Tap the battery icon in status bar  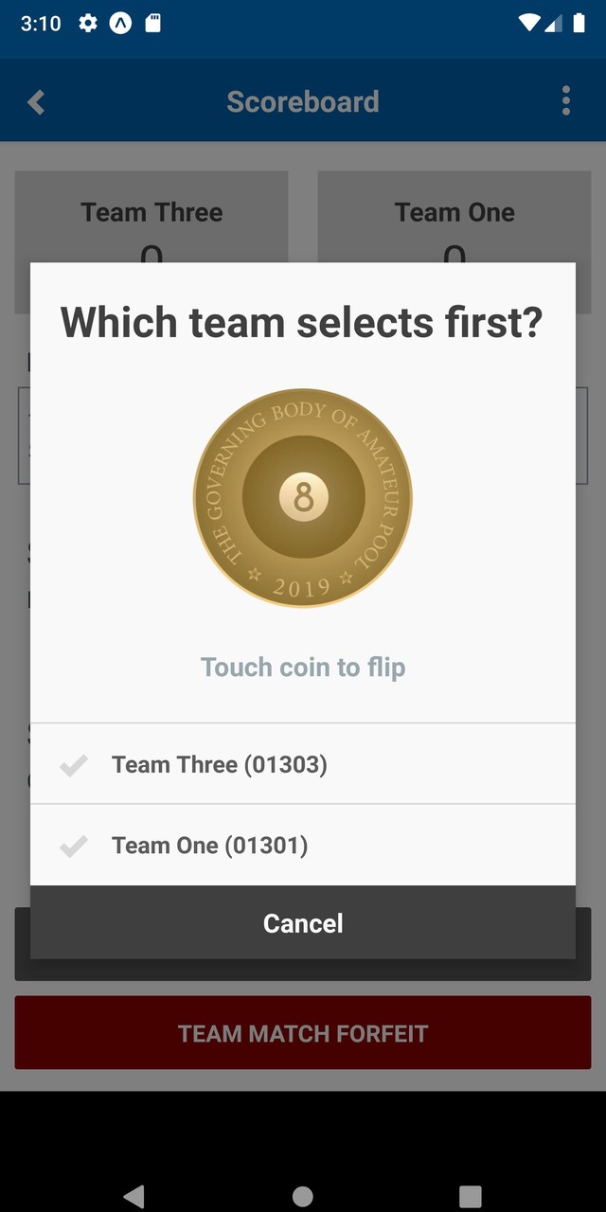point(579,24)
